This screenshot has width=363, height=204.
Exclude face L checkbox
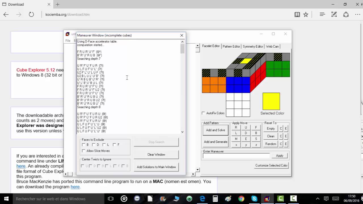[x=104, y=145]
